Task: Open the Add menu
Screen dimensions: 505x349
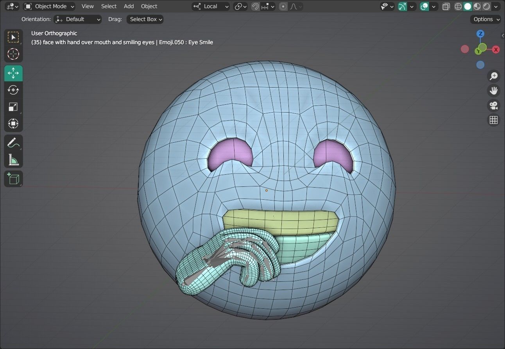Action: [x=129, y=6]
